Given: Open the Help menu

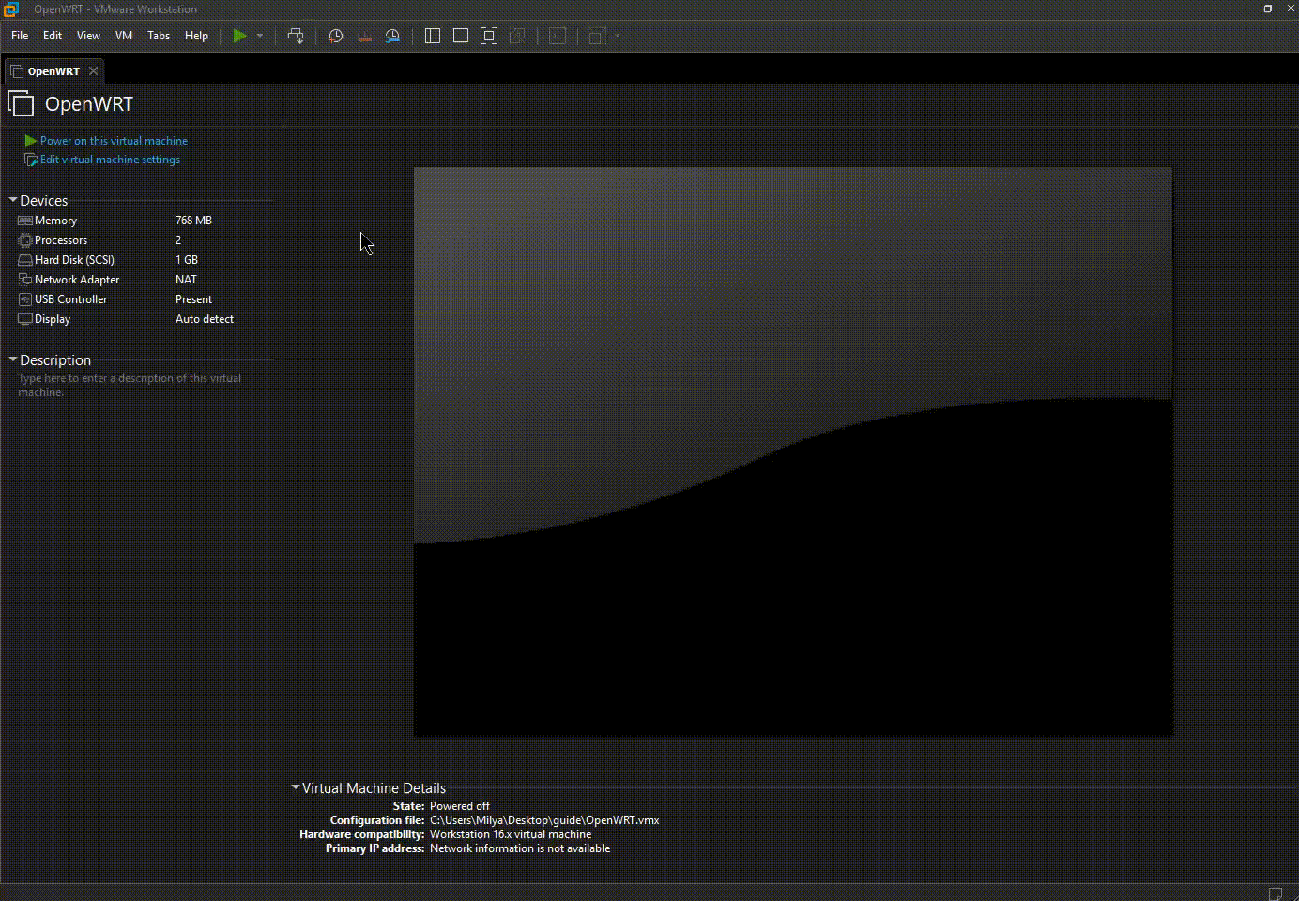Looking at the screenshot, I should [x=196, y=36].
